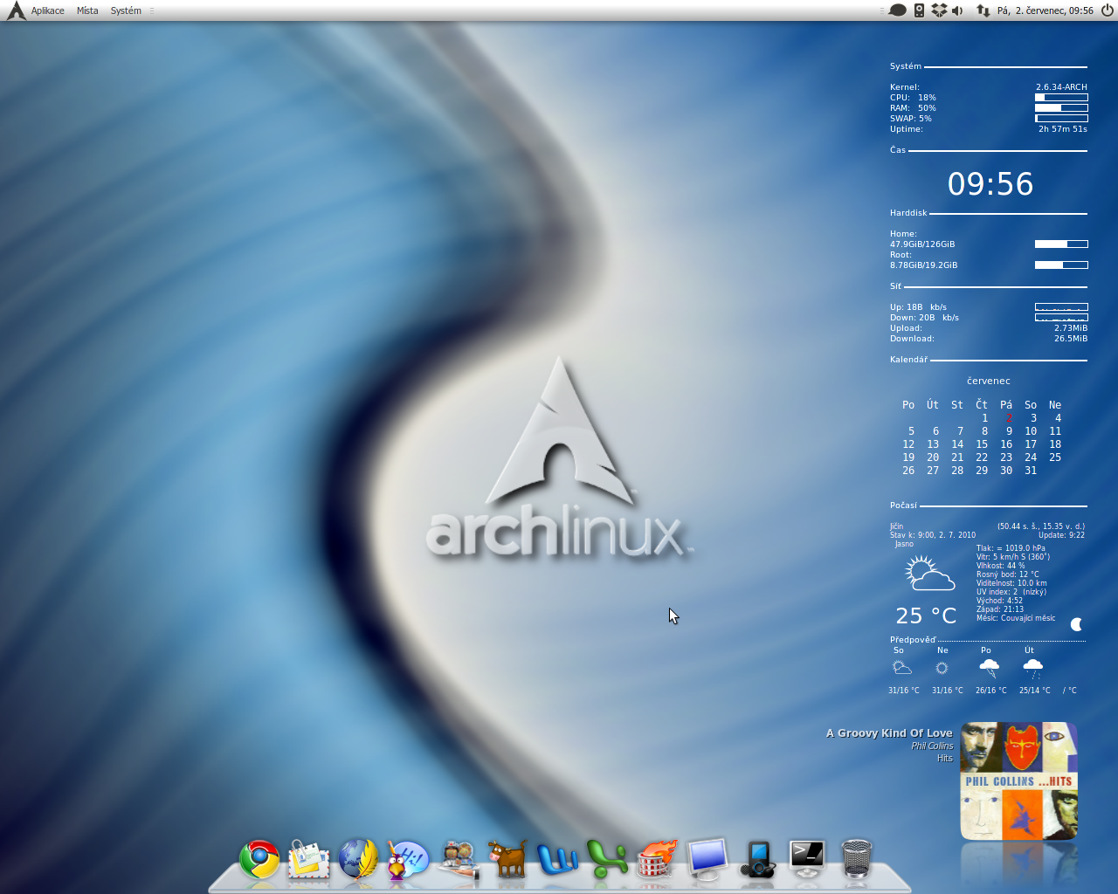This screenshot has width=1118, height=894.
Task: Launch Google Chrome from the dock
Action: [x=259, y=859]
